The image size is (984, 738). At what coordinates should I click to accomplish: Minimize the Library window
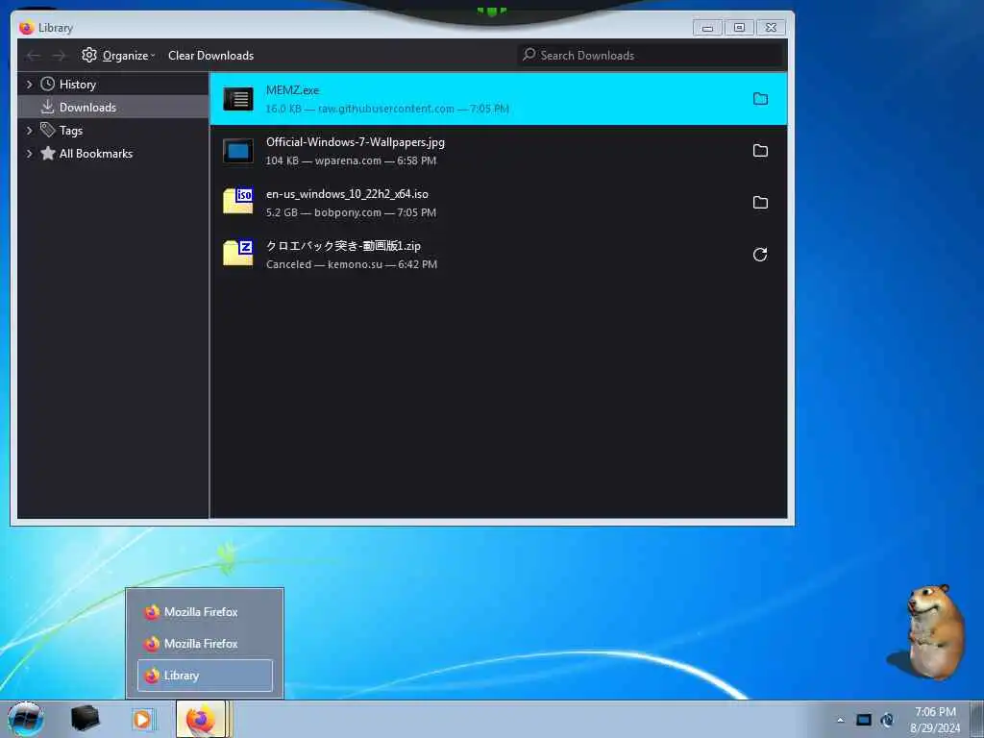coord(707,28)
